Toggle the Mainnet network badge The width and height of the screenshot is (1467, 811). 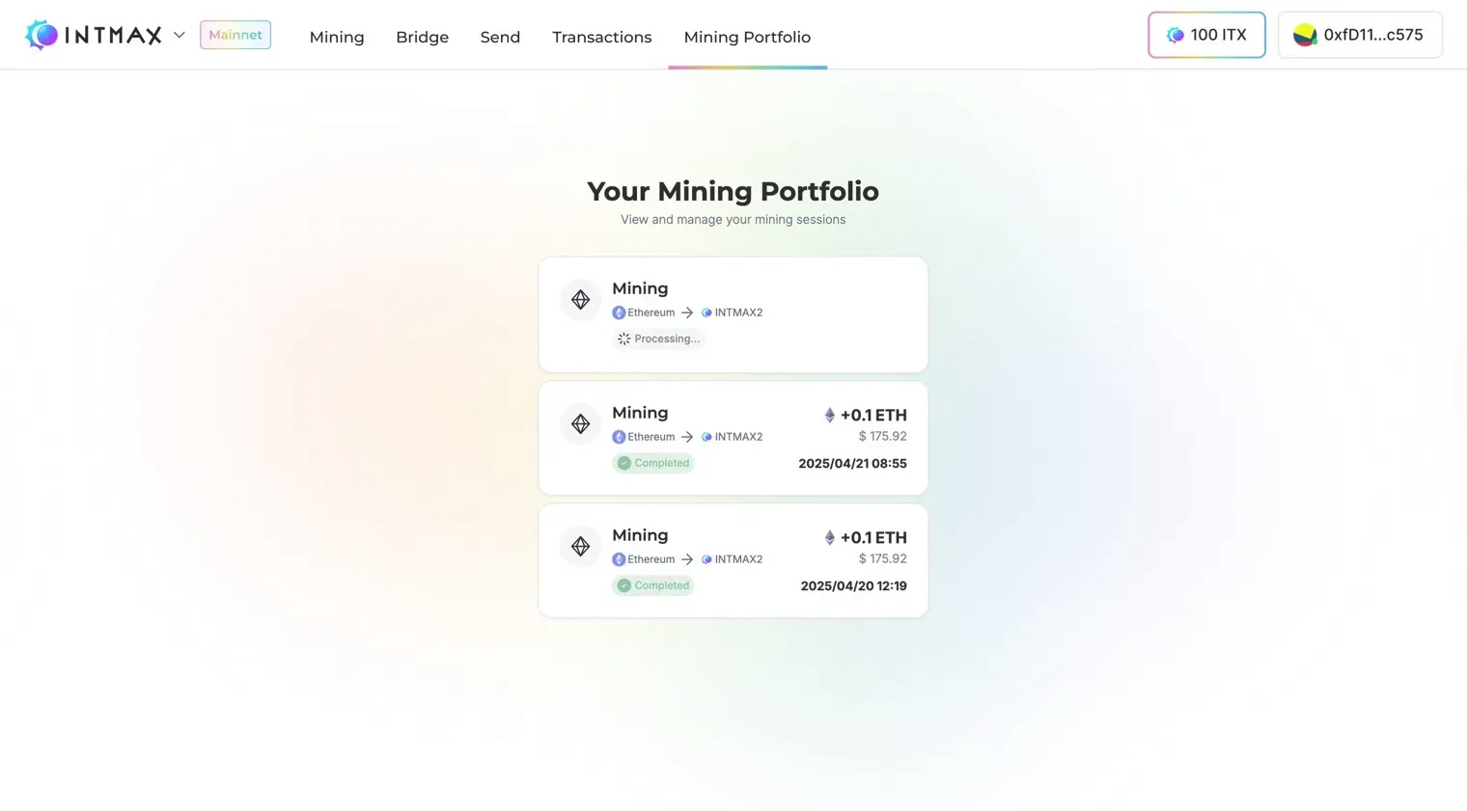click(235, 34)
